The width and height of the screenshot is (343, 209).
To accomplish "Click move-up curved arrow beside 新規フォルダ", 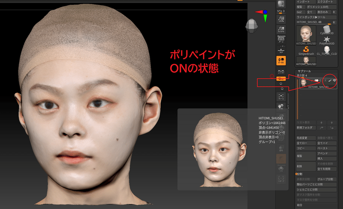I will (x=321, y=128).
